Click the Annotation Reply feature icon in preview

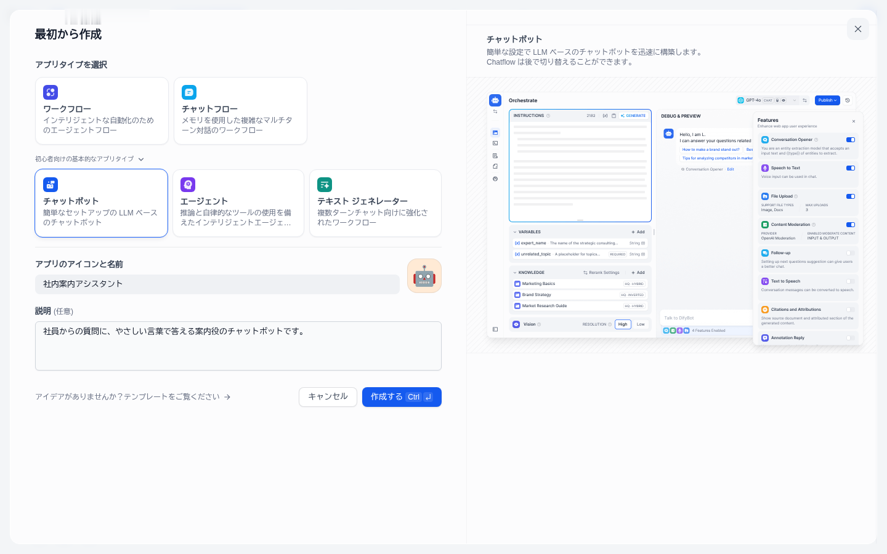click(x=765, y=338)
